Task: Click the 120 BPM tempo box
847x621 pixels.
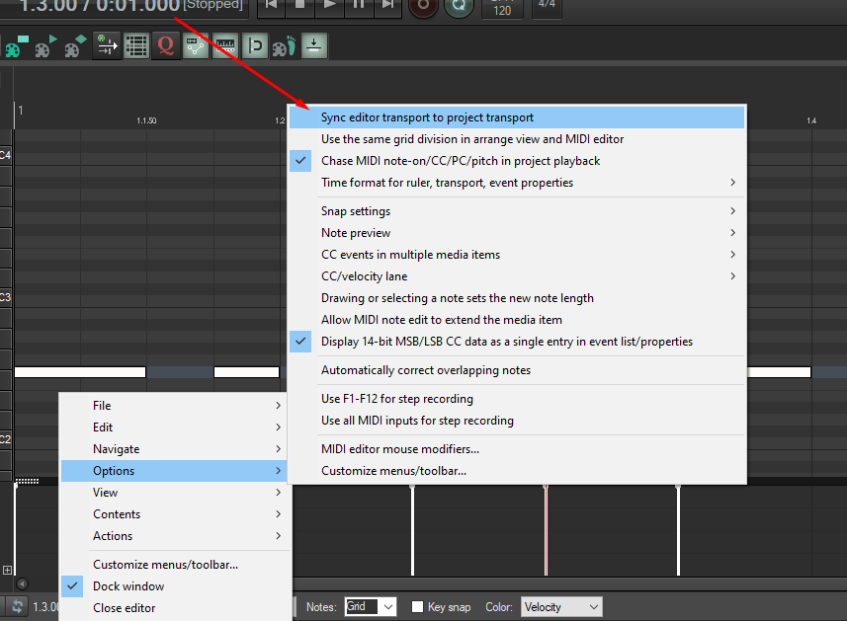Action: 502,9
